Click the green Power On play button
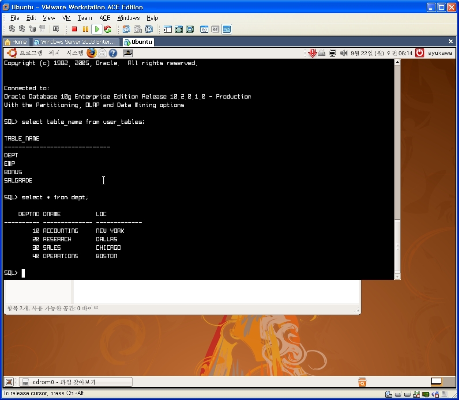This screenshot has height=400, width=459. (x=97, y=29)
